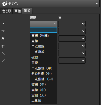Image resolution: width=101 pixels, height=105 pixels.
Task: Open the 下 color dropdown
Action: (72, 31)
